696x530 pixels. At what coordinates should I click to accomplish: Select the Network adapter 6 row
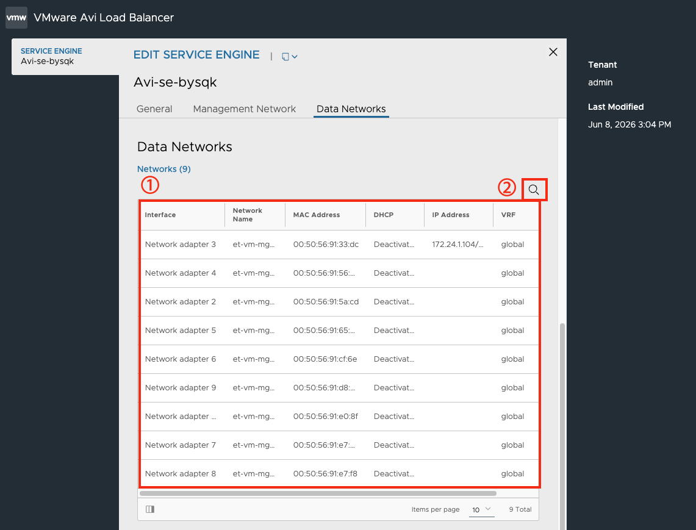pos(339,359)
